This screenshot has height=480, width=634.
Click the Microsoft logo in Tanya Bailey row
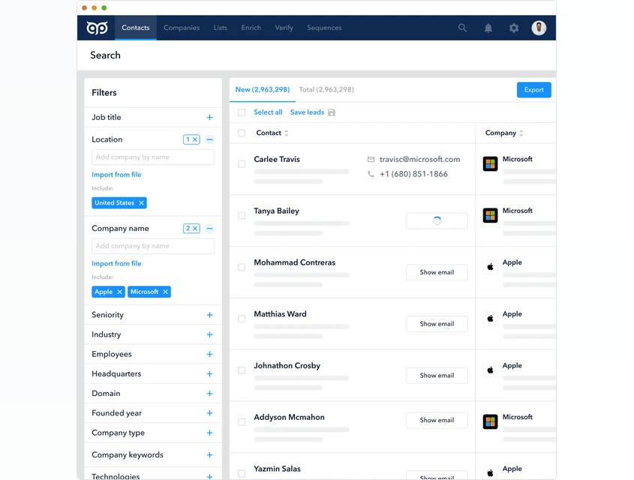point(490,215)
